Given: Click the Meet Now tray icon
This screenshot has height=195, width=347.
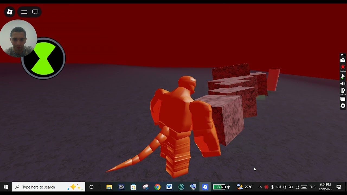Looking at the screenshot, I should (285, 187).
